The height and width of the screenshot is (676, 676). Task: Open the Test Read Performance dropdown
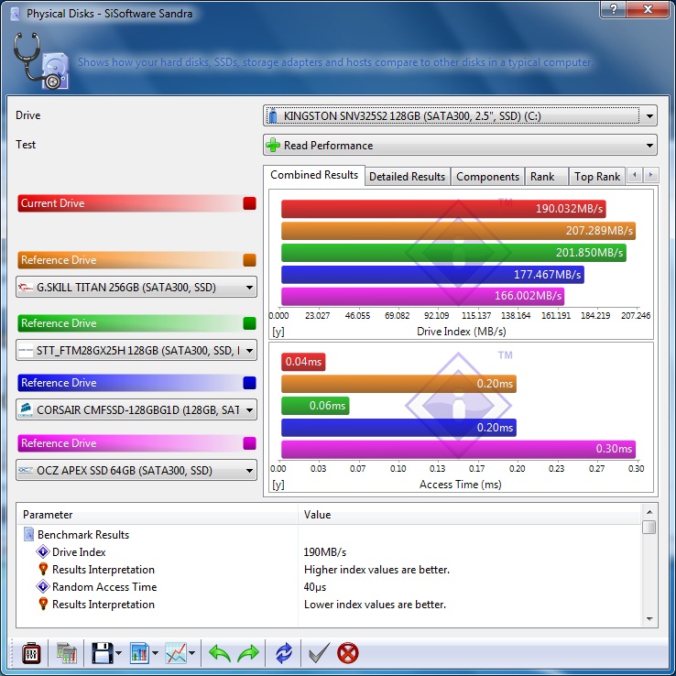point(460,146)
